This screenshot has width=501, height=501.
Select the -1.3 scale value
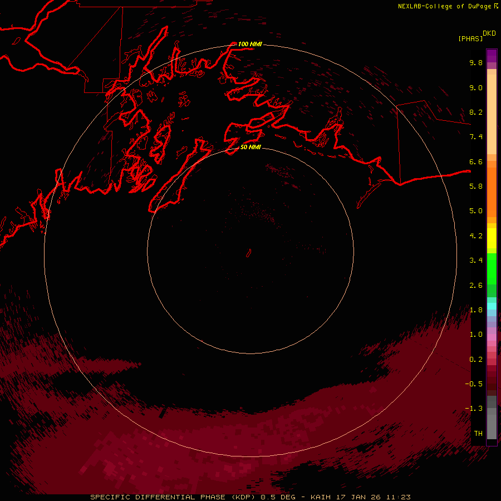pyautogui.click(x=474, y=409)
